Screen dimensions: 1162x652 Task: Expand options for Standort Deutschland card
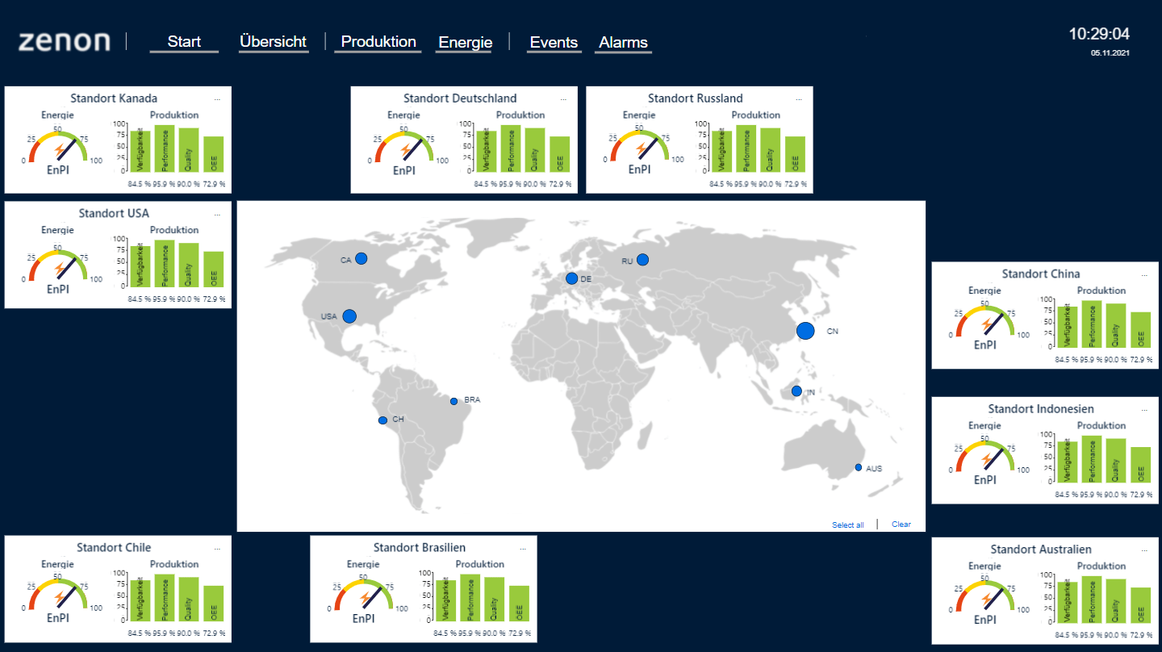click(x=563, y=99)
